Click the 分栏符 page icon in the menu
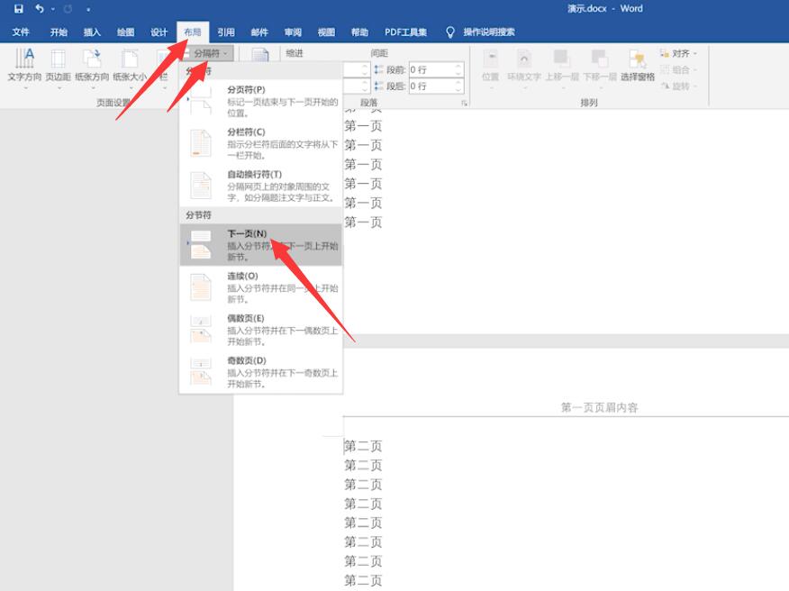This screenshot has width=789, height=591. point(201,143)
